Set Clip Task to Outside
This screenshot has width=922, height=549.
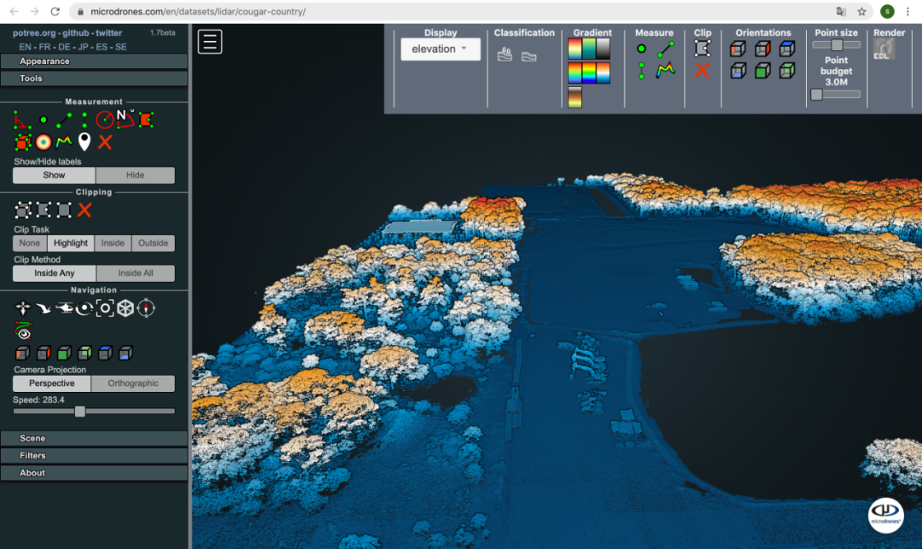(x=153, y=243)
